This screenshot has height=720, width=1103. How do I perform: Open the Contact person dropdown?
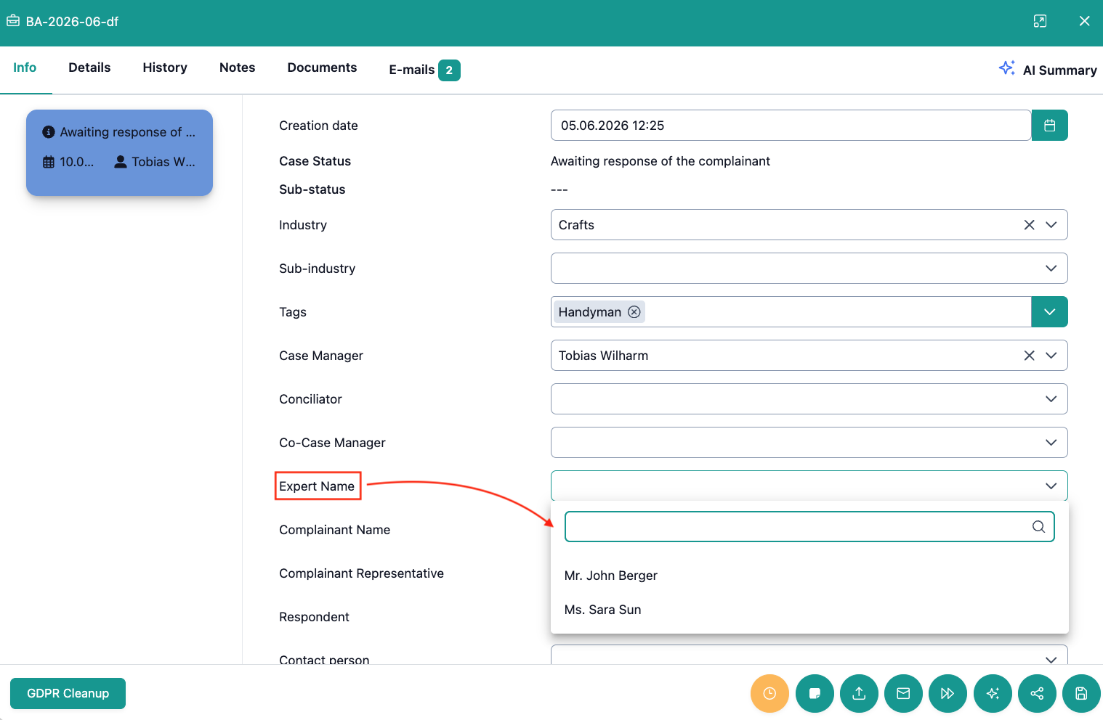pyautogui.click(x=1051, y=660)
